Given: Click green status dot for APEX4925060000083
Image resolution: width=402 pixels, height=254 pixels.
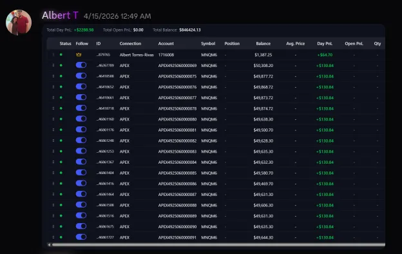Looking at the screenshot, I should point(61,151).
